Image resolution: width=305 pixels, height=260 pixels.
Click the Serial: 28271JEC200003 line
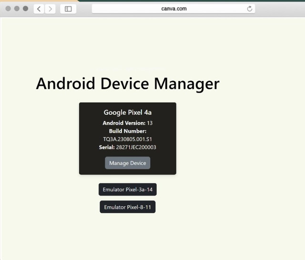pos(128,147)
